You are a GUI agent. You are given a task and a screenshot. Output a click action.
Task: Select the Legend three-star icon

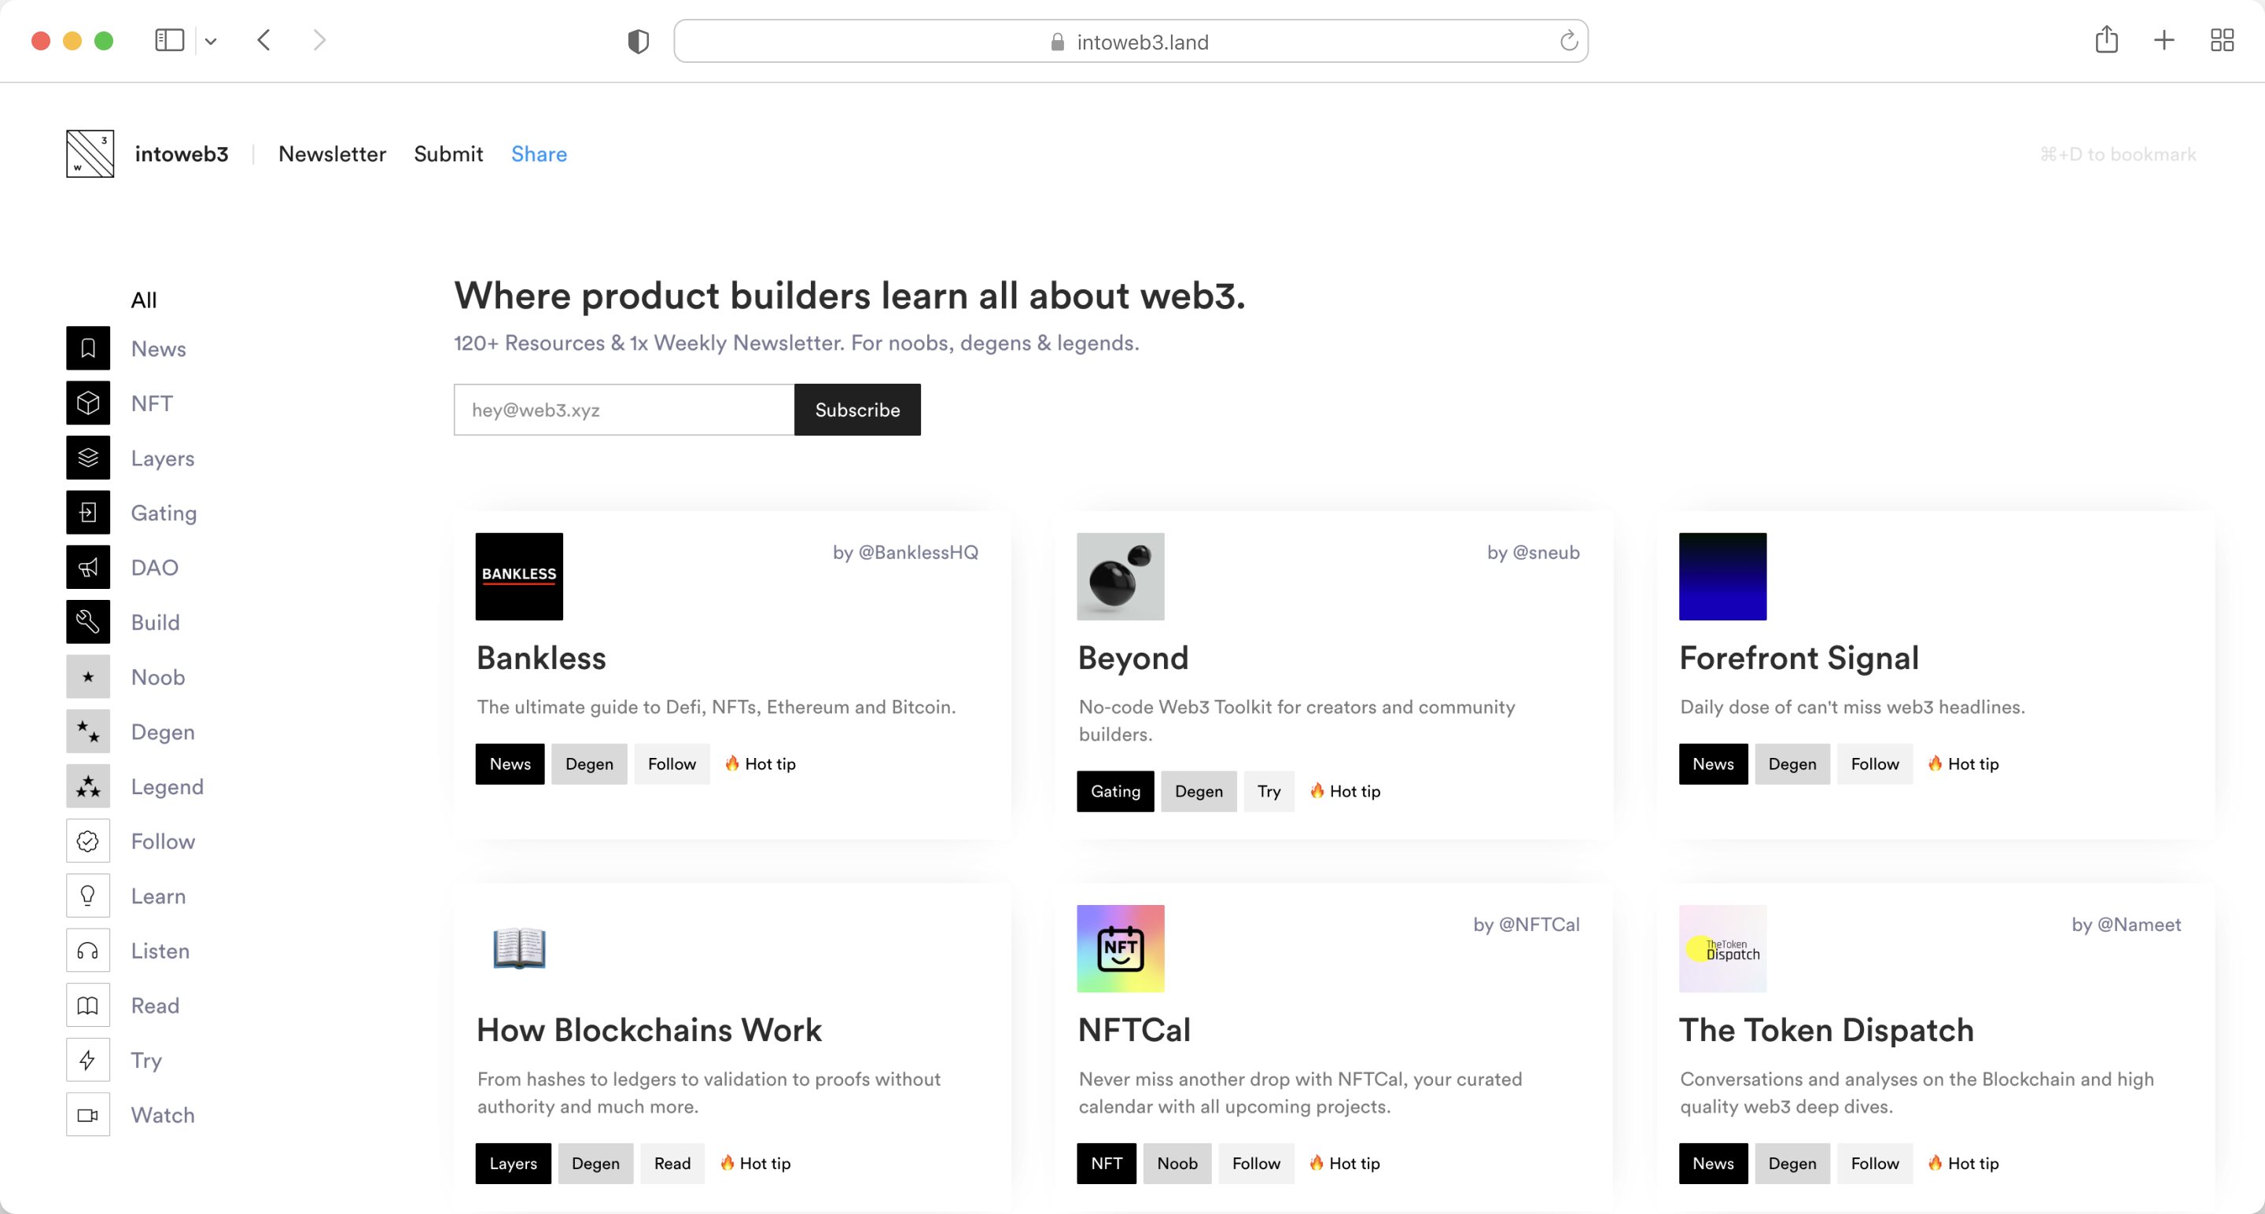click(88, 786)
